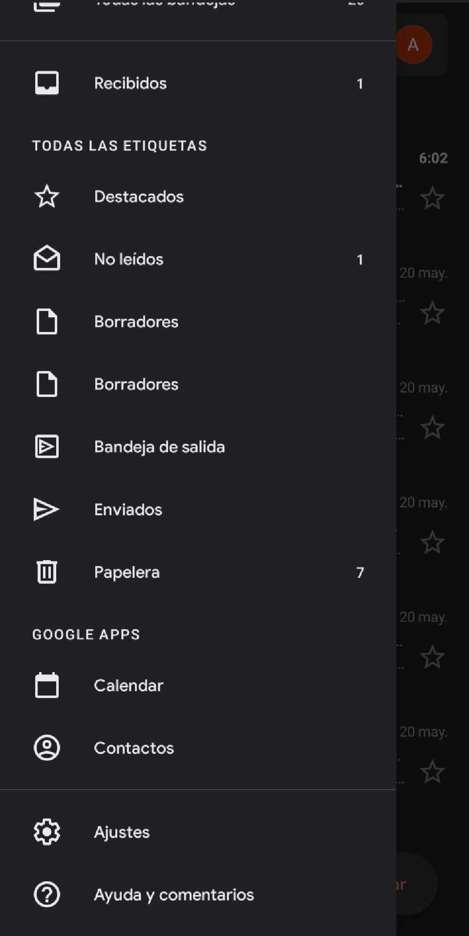Star the email received at 6:02
The width and height of the screenshot is (469, 936).
click(432, 198)
